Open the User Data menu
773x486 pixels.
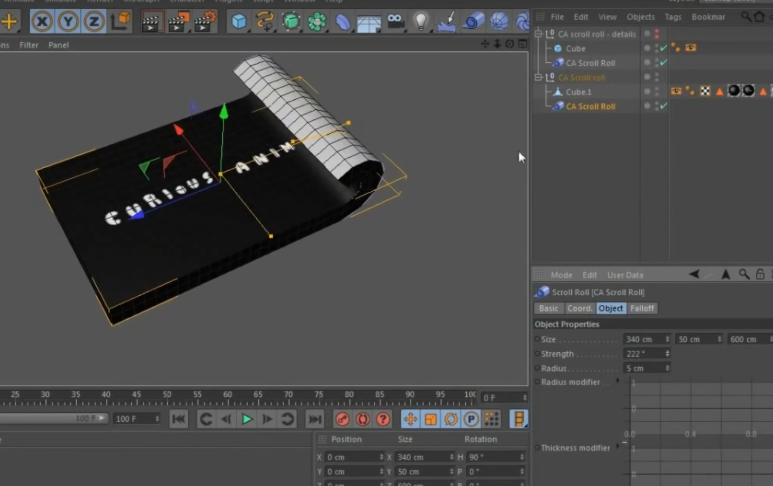click(625, 275)
